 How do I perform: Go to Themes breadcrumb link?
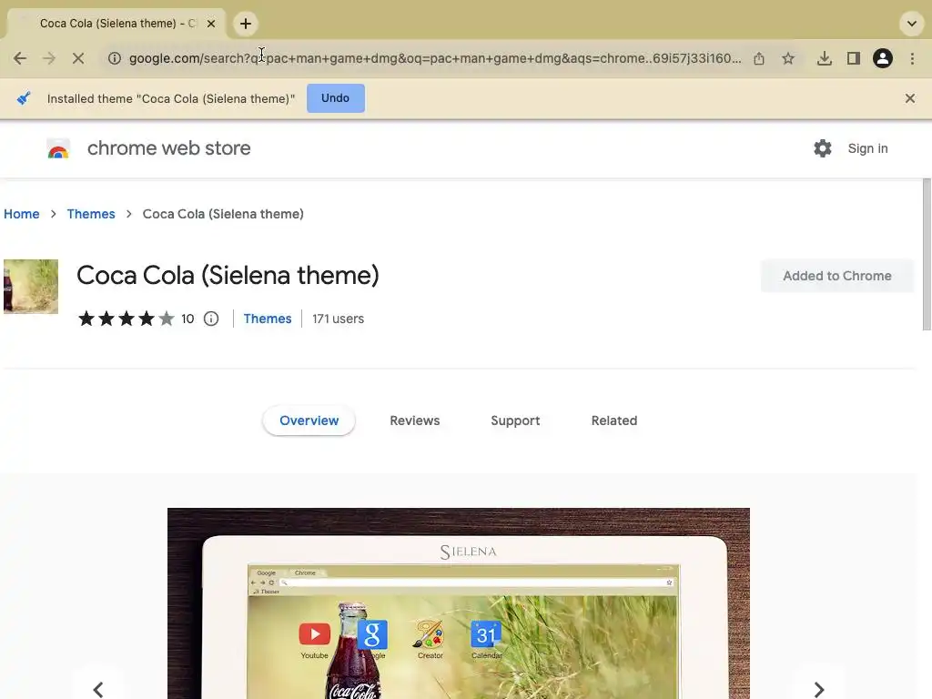click(91, 214)
